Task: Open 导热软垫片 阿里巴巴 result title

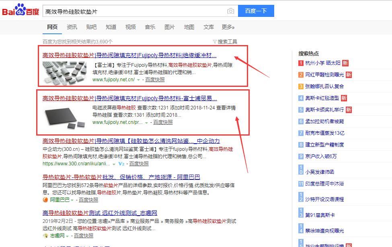Action: coord(121,177)
